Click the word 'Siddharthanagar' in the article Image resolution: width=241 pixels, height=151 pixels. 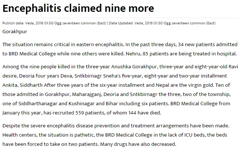(x=38, y=104)
